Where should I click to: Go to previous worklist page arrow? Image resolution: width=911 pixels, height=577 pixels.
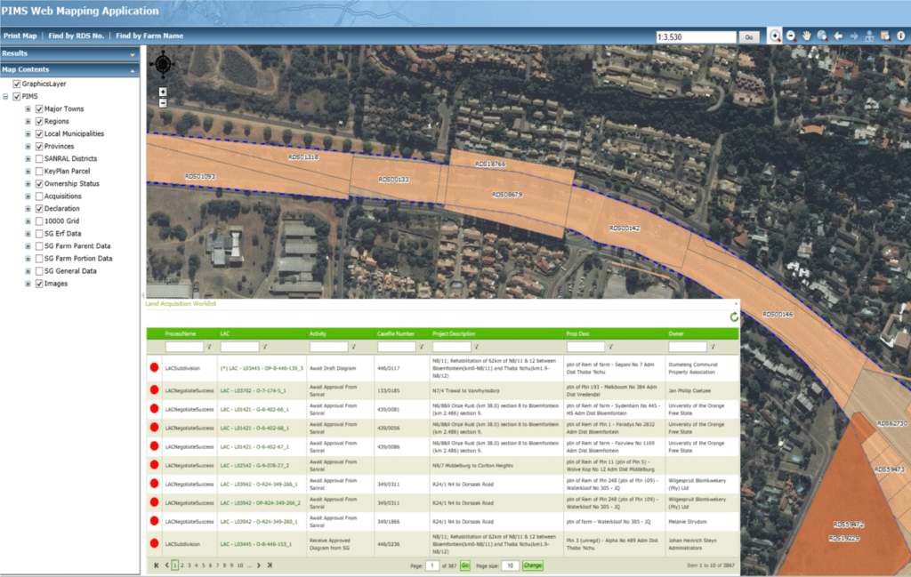coord(166,565)
